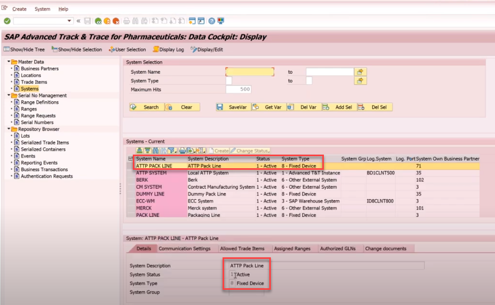Select the DUMMY LINE row
This screenshot has width=495, height=305.
point(303,194)
